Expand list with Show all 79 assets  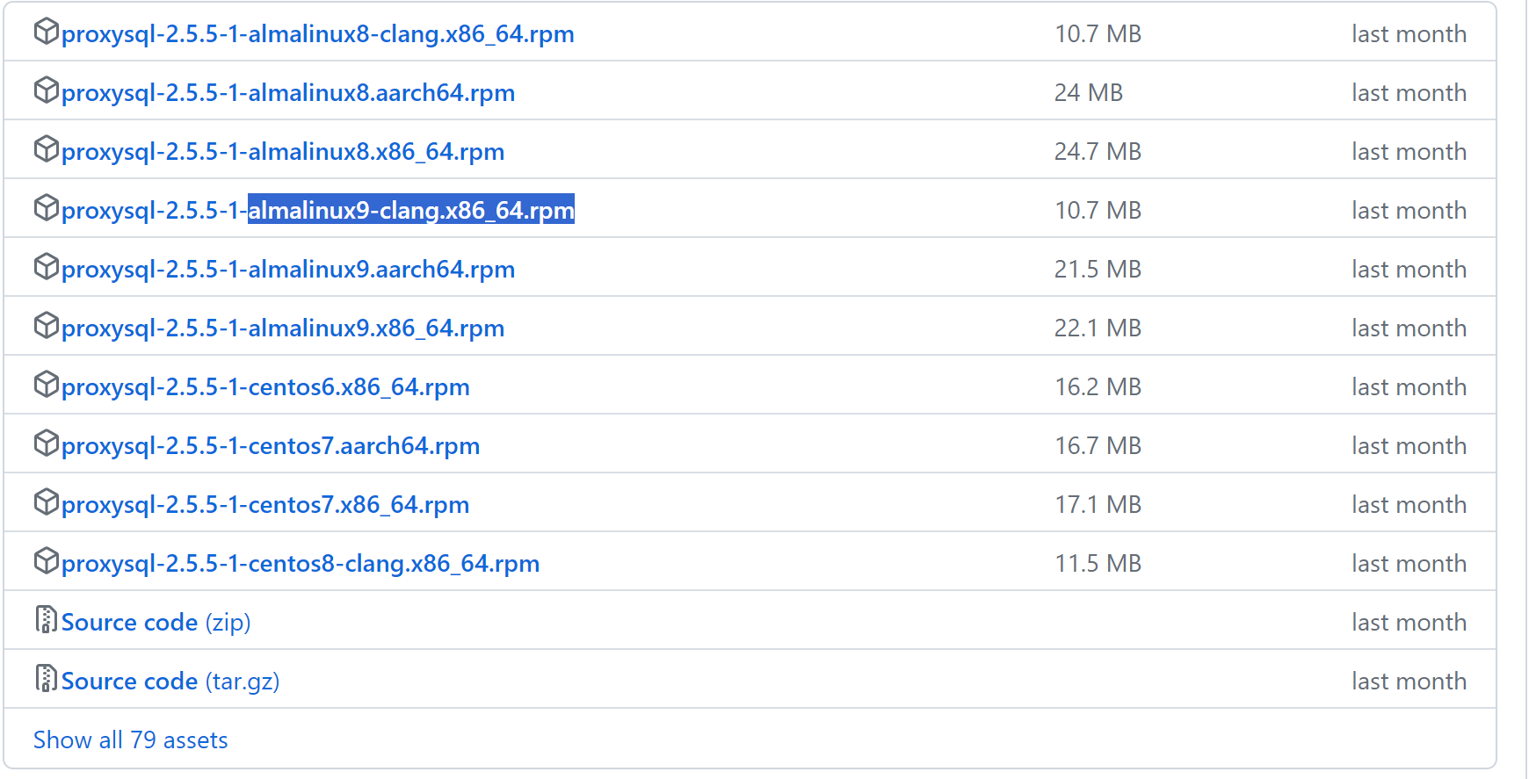tap(130, 740)
